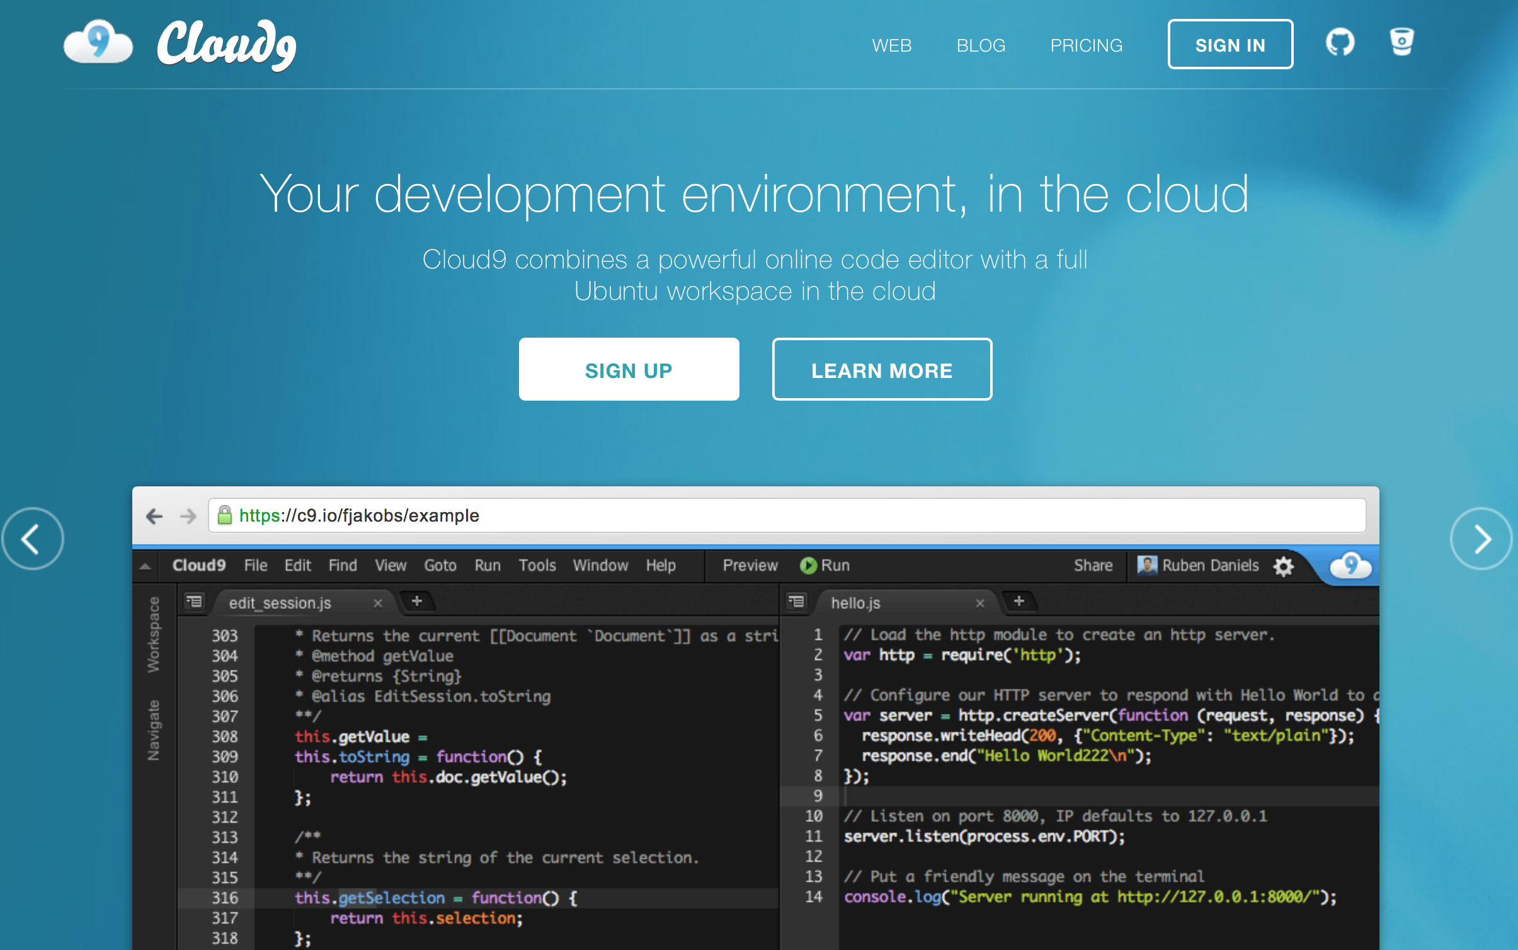
Task: Click the PRICING navigation link
Action: click(x=1087, y=43)
